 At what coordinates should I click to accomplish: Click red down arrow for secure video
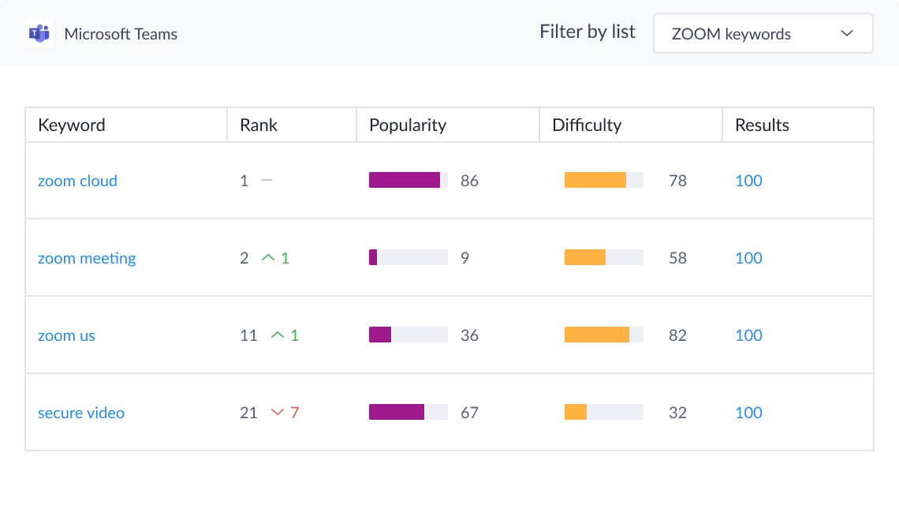(x=278, y=413)
